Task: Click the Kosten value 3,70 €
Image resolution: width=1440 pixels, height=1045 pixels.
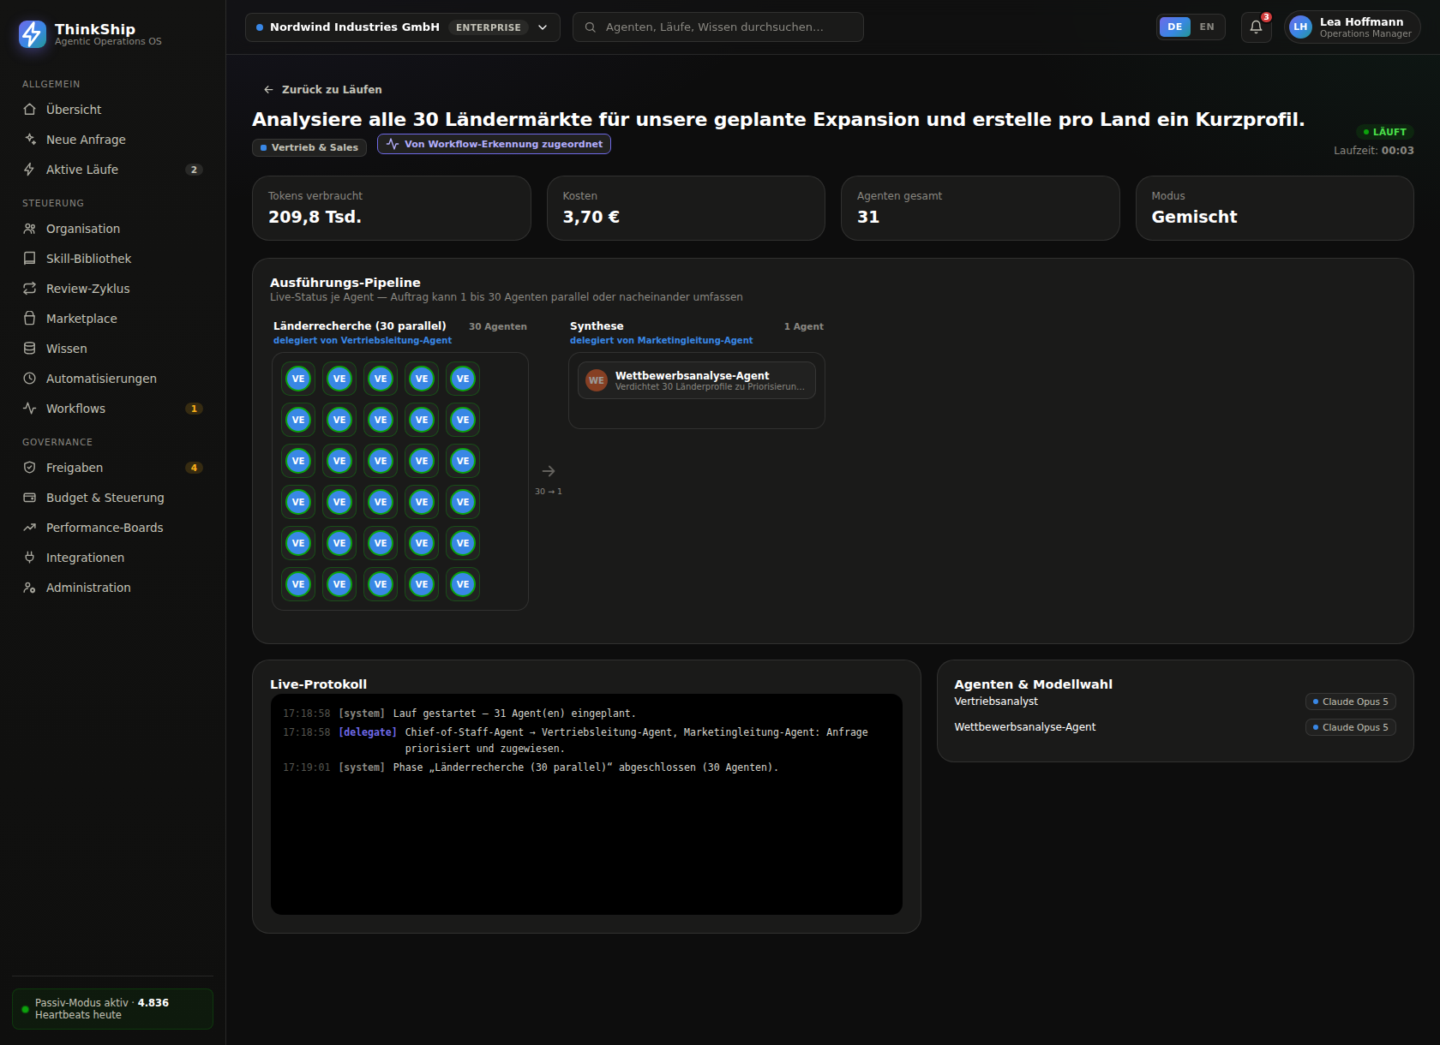Action: pos(591,217)
